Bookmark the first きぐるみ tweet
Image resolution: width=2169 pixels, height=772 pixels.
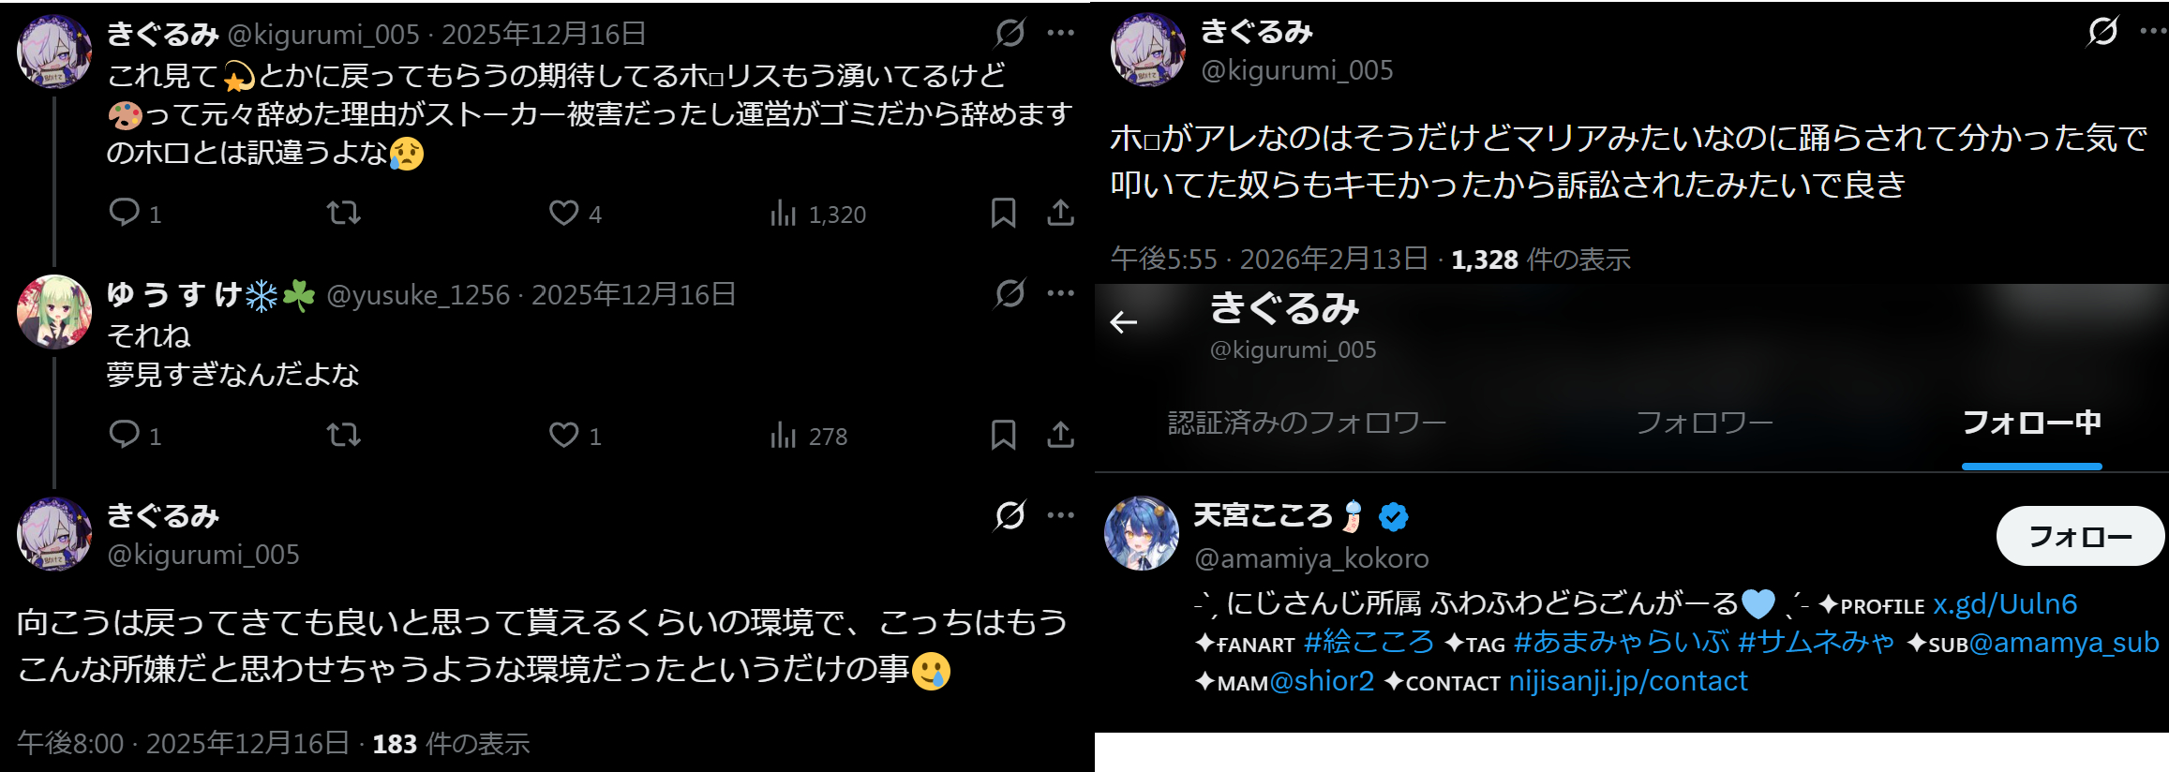tap(1003, 213)
